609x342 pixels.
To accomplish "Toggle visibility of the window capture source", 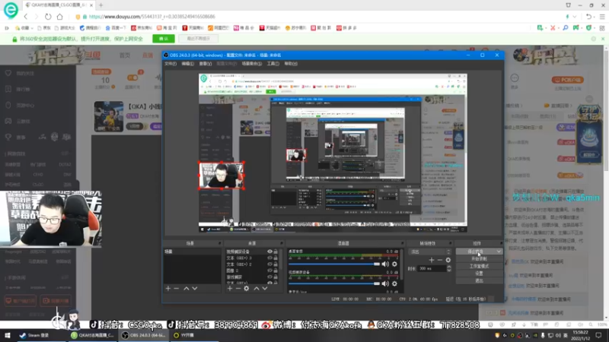I will pos(269,277).
